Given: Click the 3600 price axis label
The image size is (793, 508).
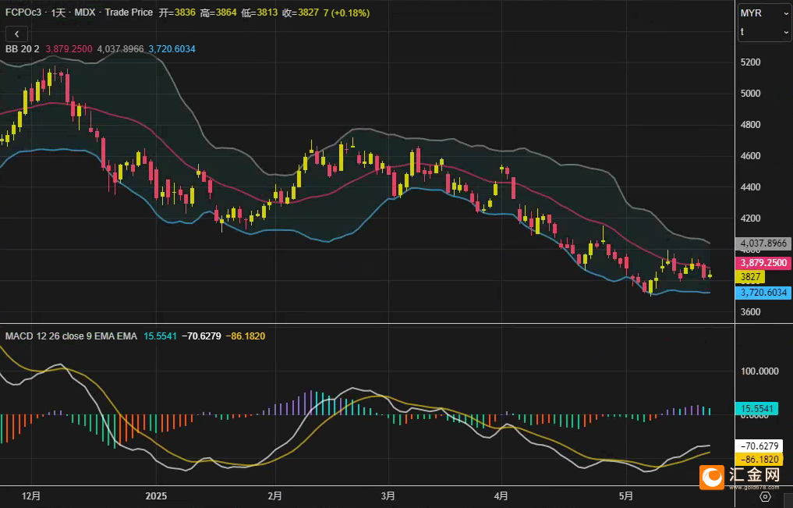Looking at the screenshot, I should [x=751, y=312].
